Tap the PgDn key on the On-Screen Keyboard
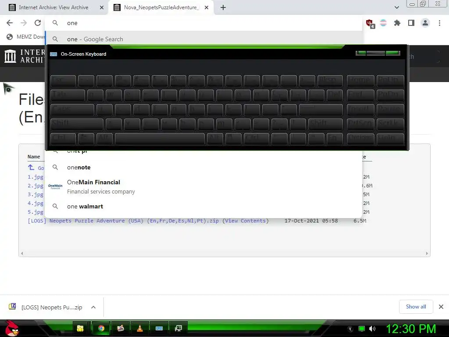449x337 pixels. (390, 95)
